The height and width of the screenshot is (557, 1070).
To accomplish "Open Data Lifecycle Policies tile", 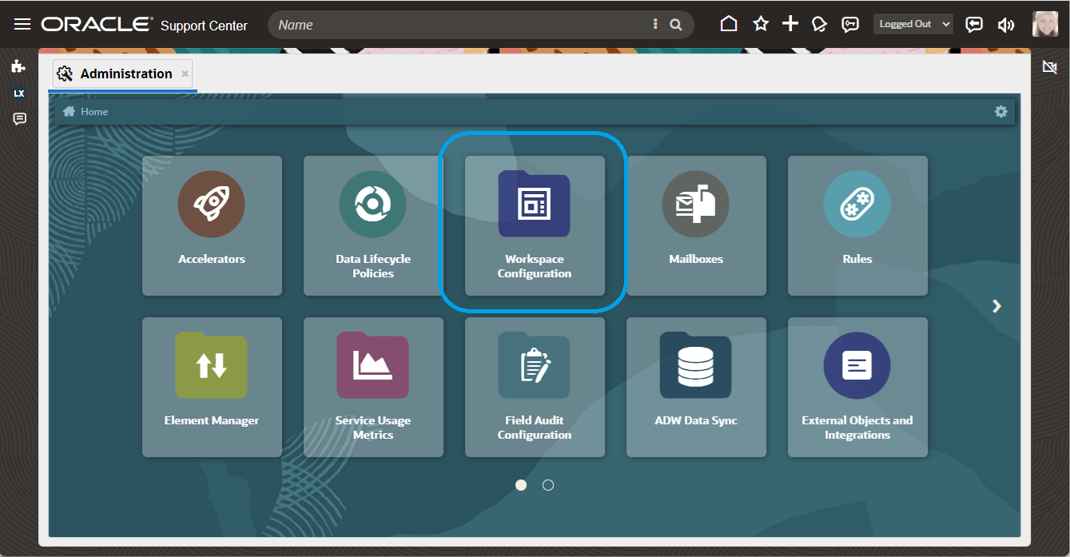I will coord(373,226).
